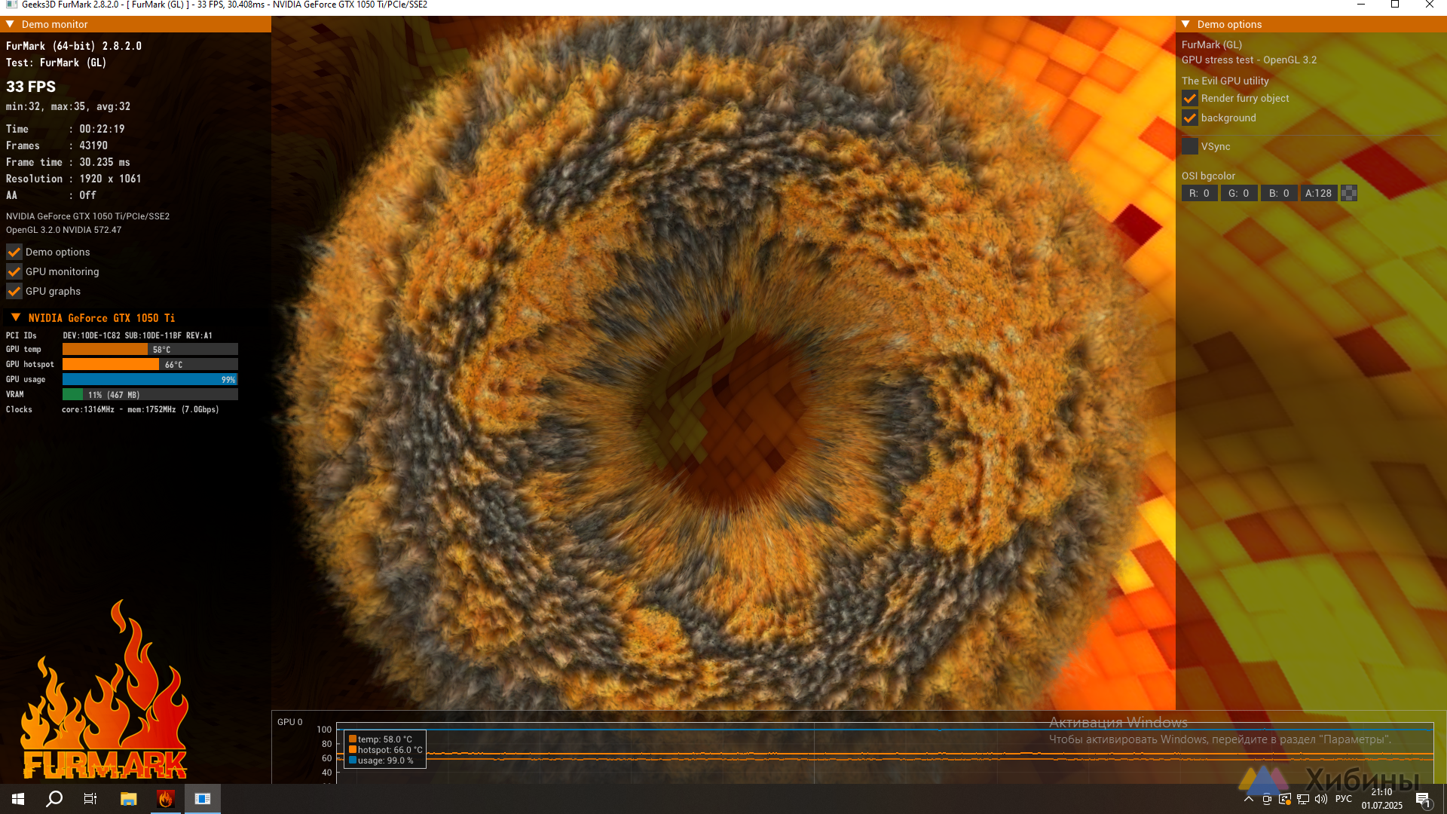
Task: Click the A:128 alpha field
Action: point(1319,194)
